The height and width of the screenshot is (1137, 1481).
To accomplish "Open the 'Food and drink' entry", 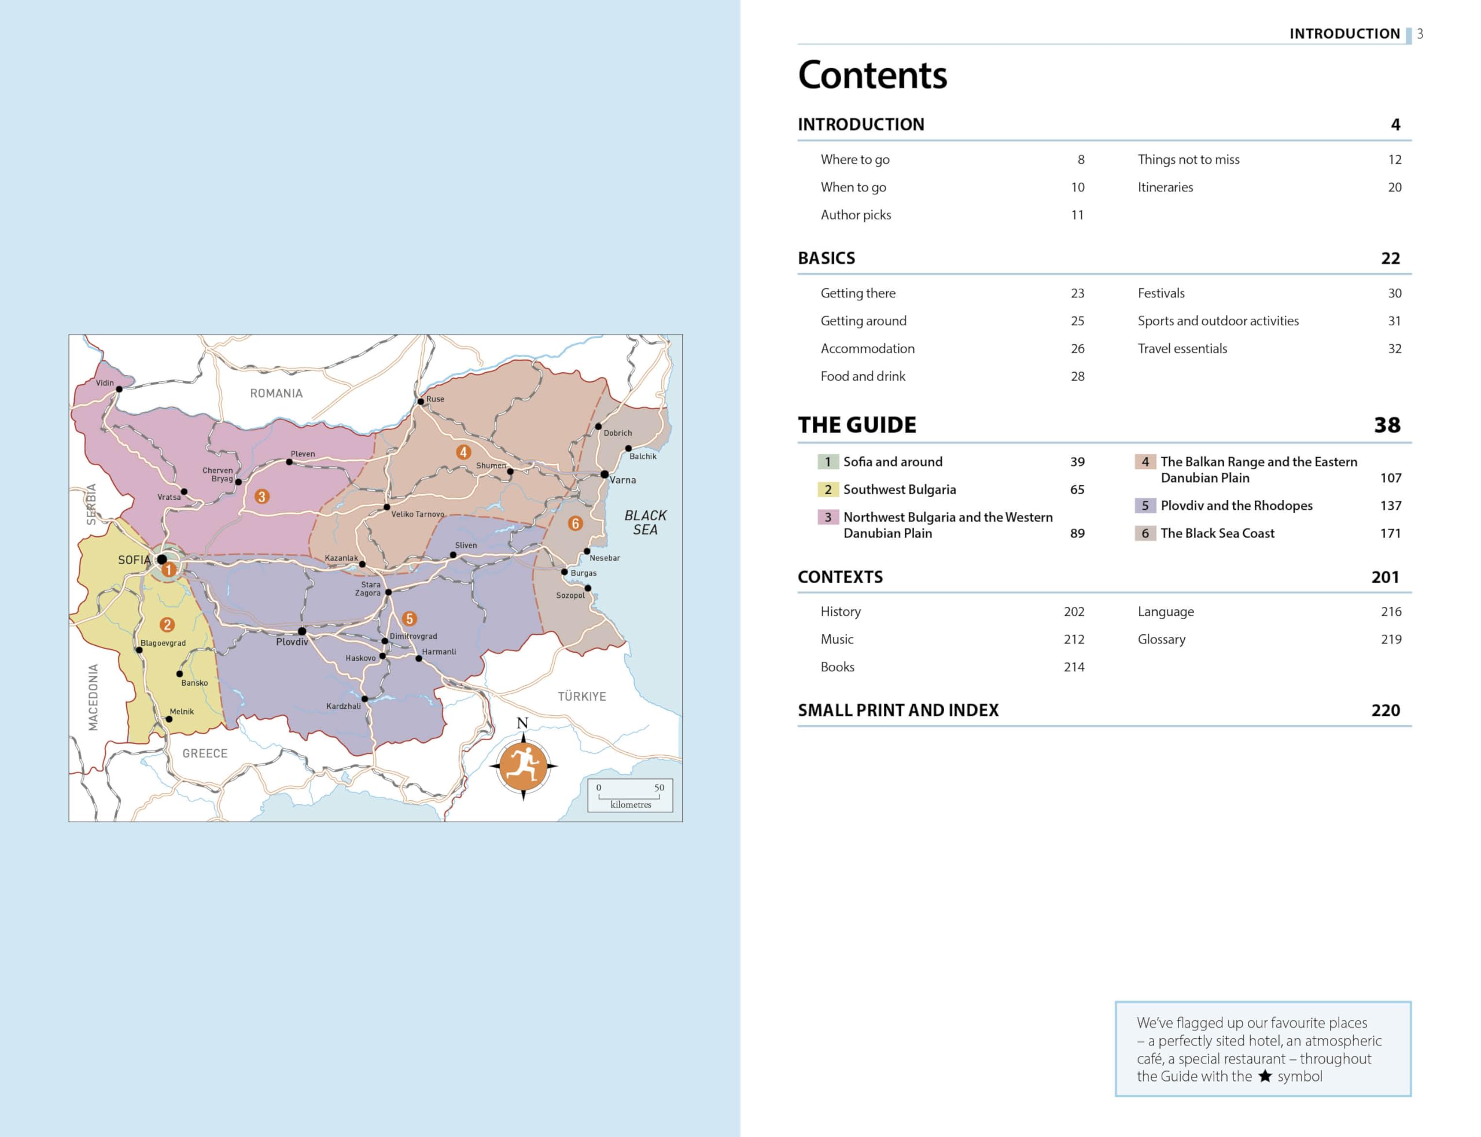I will pos(863,376).
